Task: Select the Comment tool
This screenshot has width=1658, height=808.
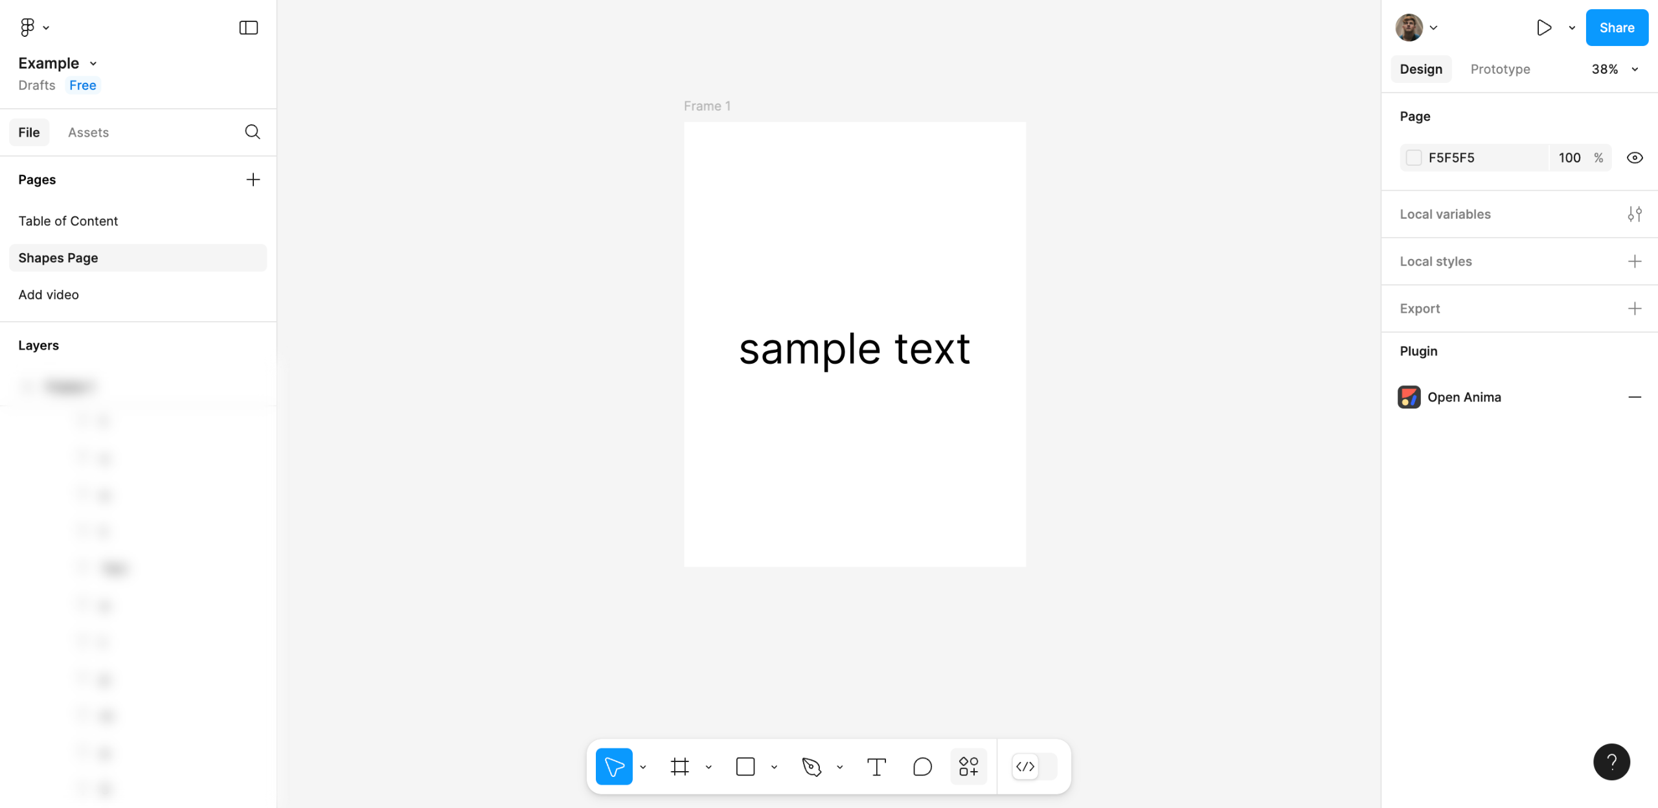Action: pyautogui.click(x=922, y=767)
